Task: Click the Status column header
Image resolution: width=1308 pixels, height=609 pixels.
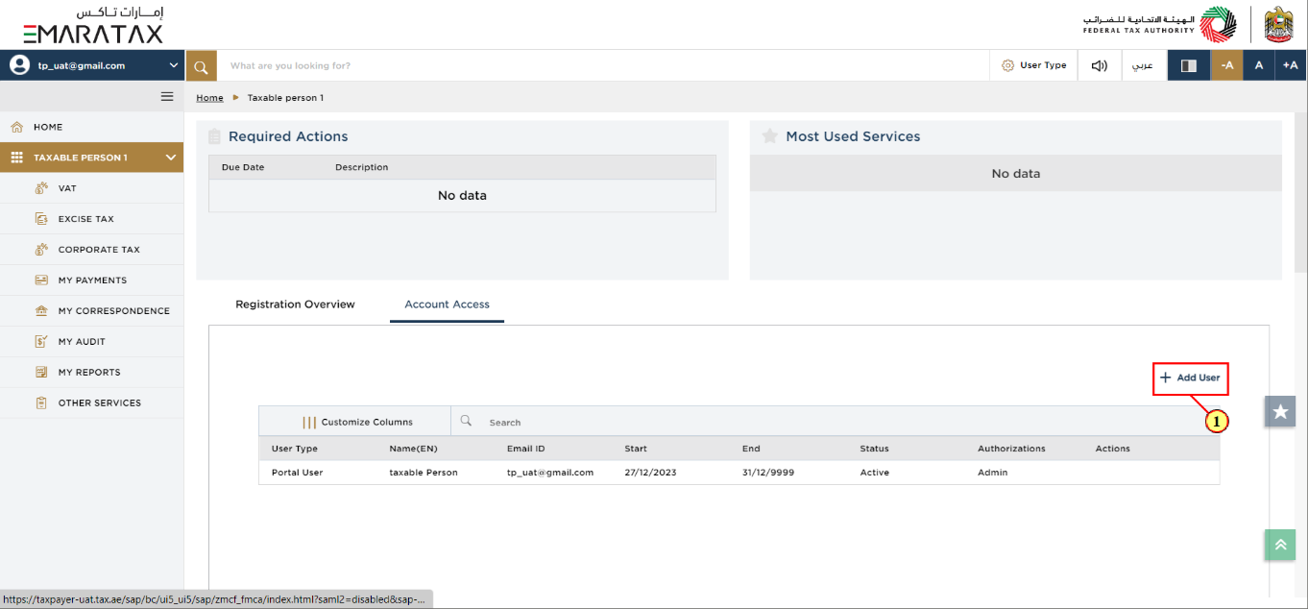Action: point(875,449)
